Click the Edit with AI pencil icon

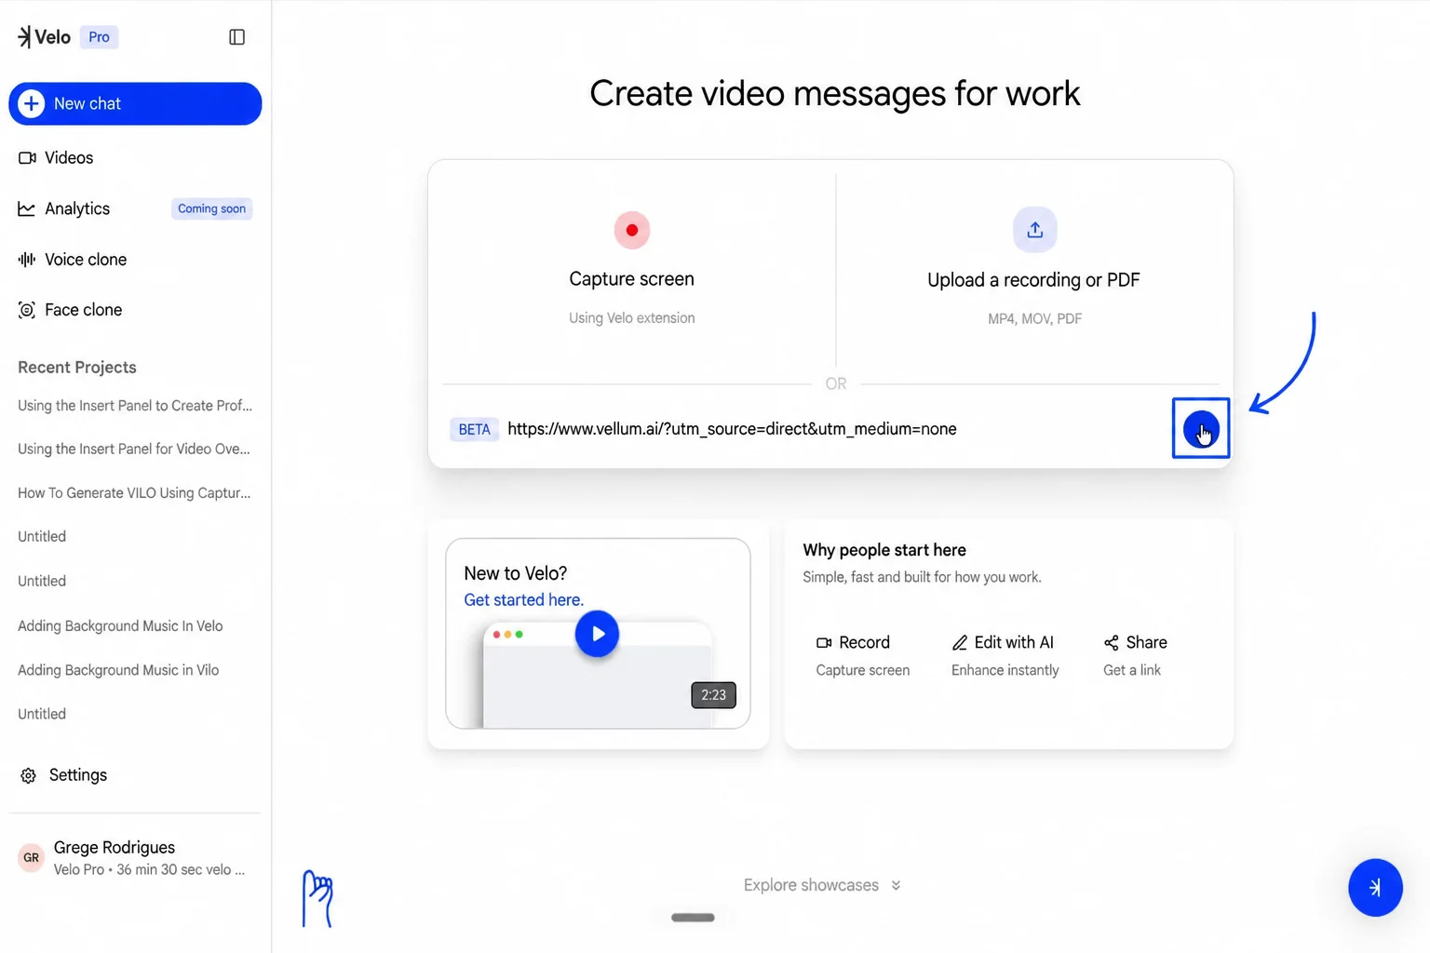point(960,642)
